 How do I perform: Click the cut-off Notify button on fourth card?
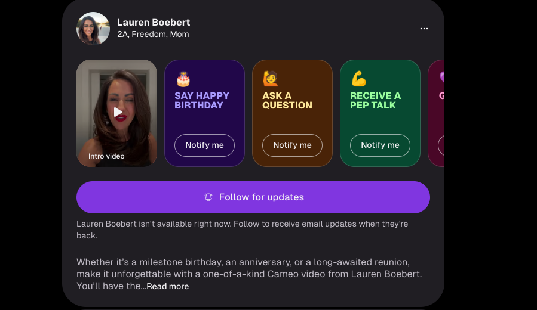(x=441, y=145)
